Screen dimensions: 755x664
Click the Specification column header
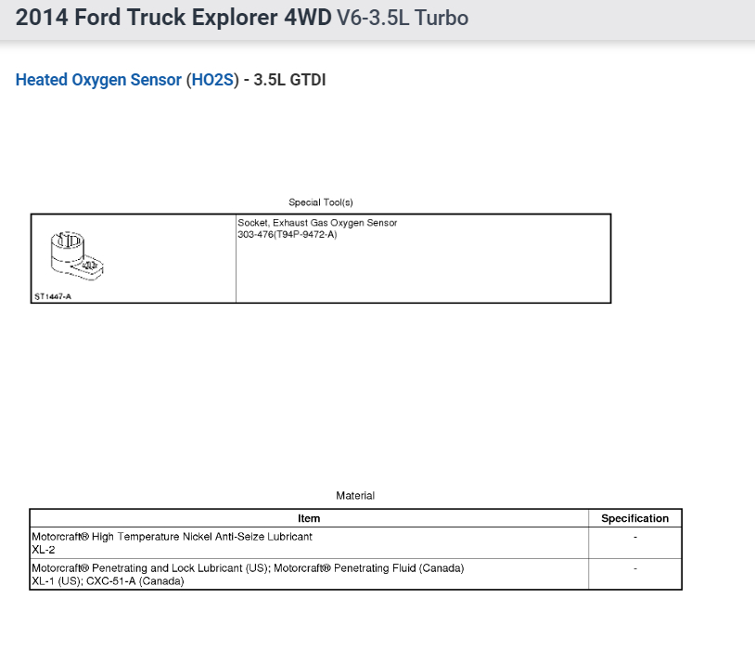(x=634, y=518)
